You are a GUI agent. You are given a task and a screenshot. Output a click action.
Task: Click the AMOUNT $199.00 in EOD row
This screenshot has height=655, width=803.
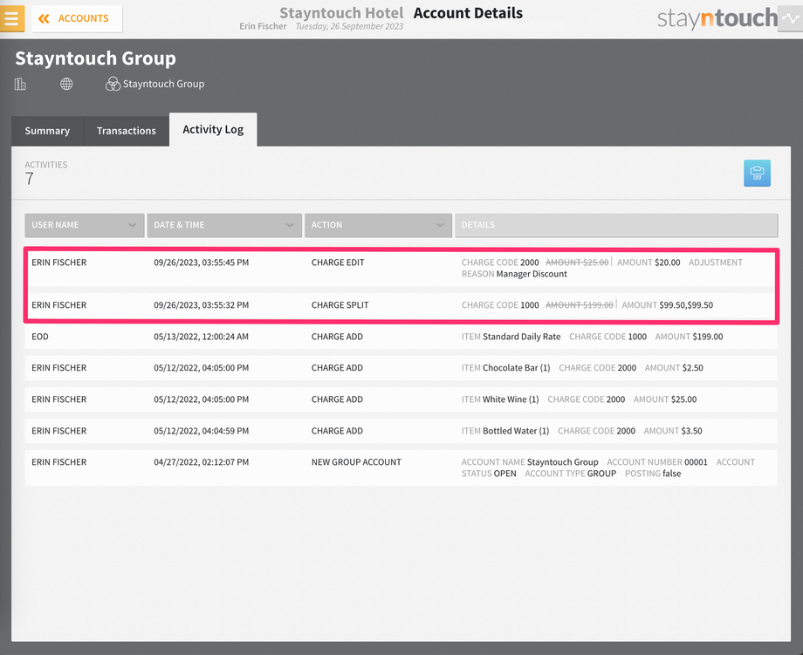click(x=689, y=337)
